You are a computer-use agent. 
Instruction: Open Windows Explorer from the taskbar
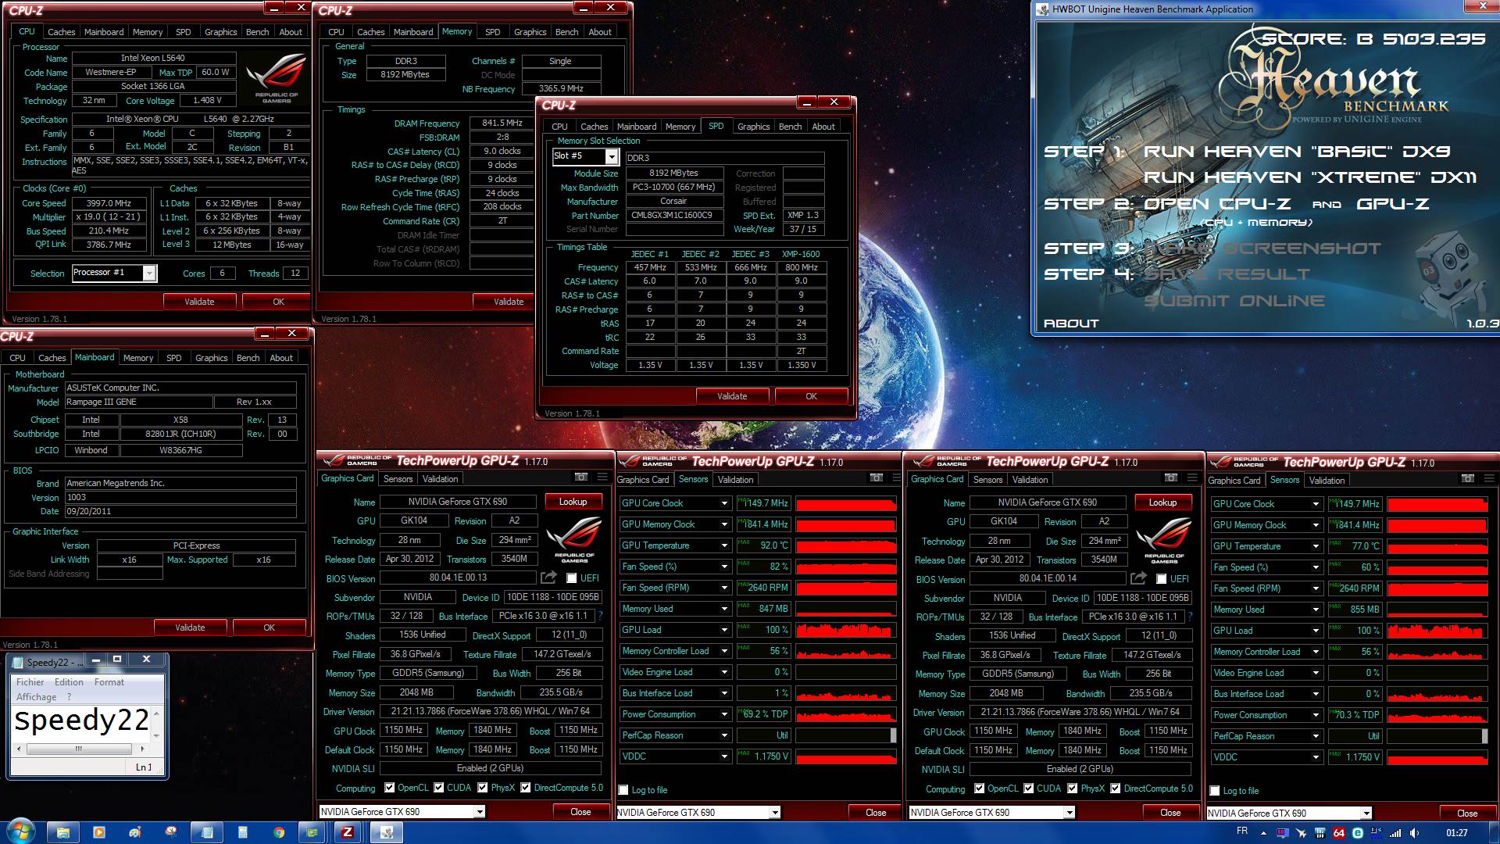(63, 832)
